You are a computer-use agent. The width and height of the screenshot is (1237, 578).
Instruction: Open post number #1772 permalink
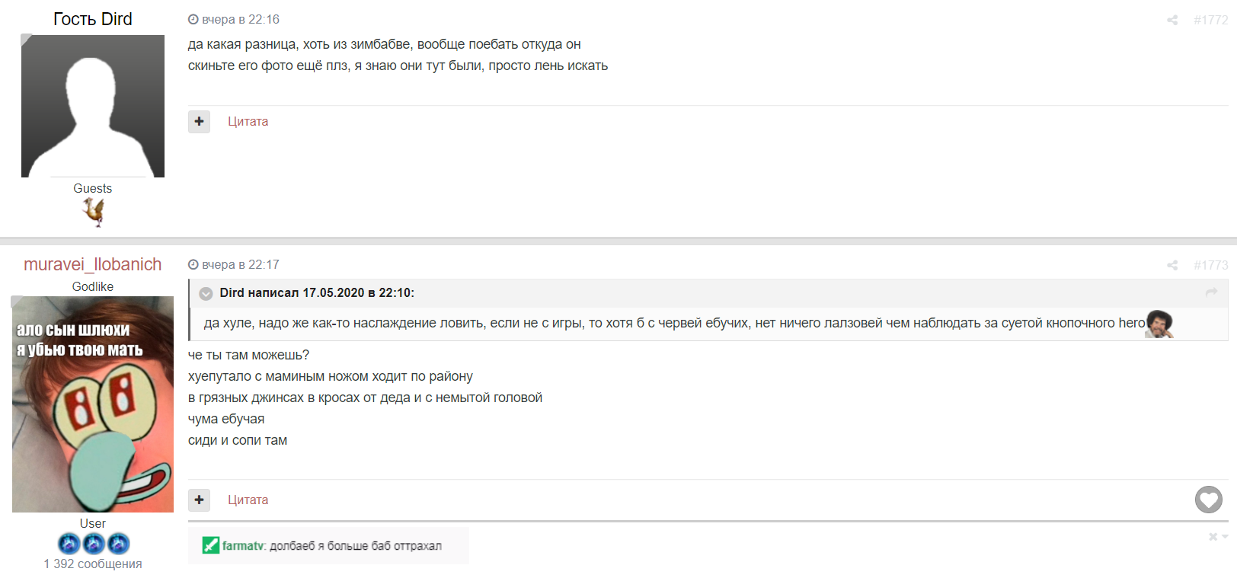pyautogui.click(x=1210, y=21)
